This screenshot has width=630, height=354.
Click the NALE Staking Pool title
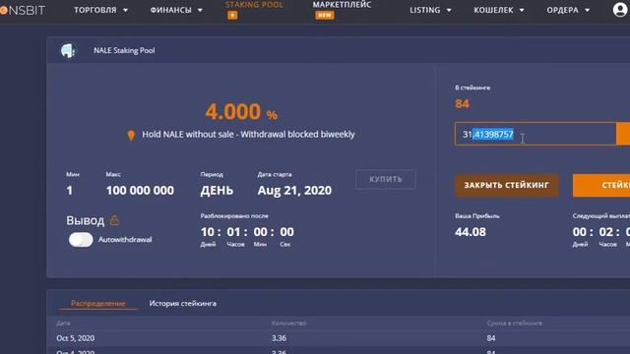click(124, 50)
